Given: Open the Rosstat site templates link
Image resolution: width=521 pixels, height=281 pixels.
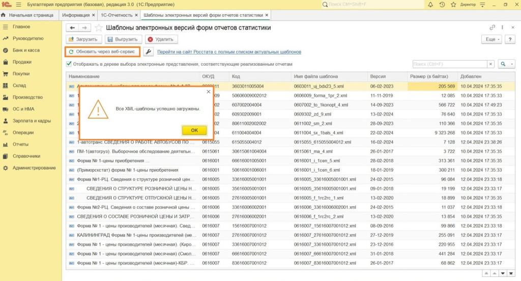Looking at the screenshot, I should [229, 52].
